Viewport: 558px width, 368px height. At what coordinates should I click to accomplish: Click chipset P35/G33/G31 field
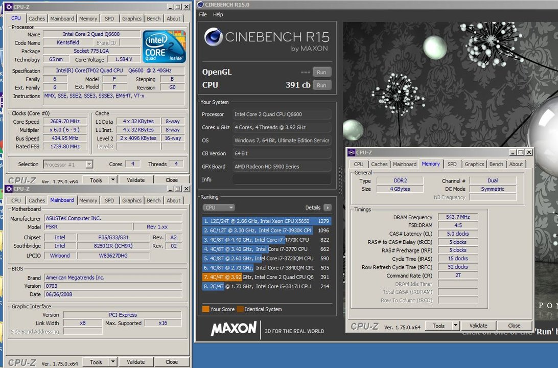tap(113, 237)
